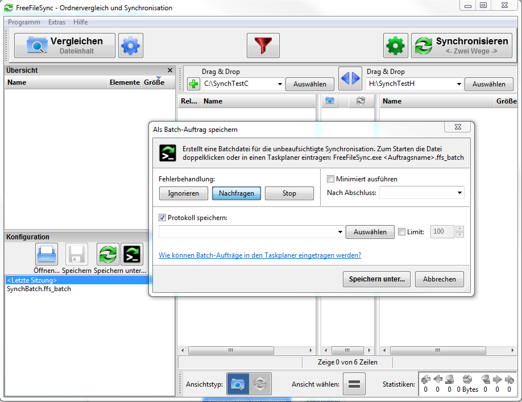The image size is (522, 402).
Task: Click the sync action column icon
Action: coord(361,101)
